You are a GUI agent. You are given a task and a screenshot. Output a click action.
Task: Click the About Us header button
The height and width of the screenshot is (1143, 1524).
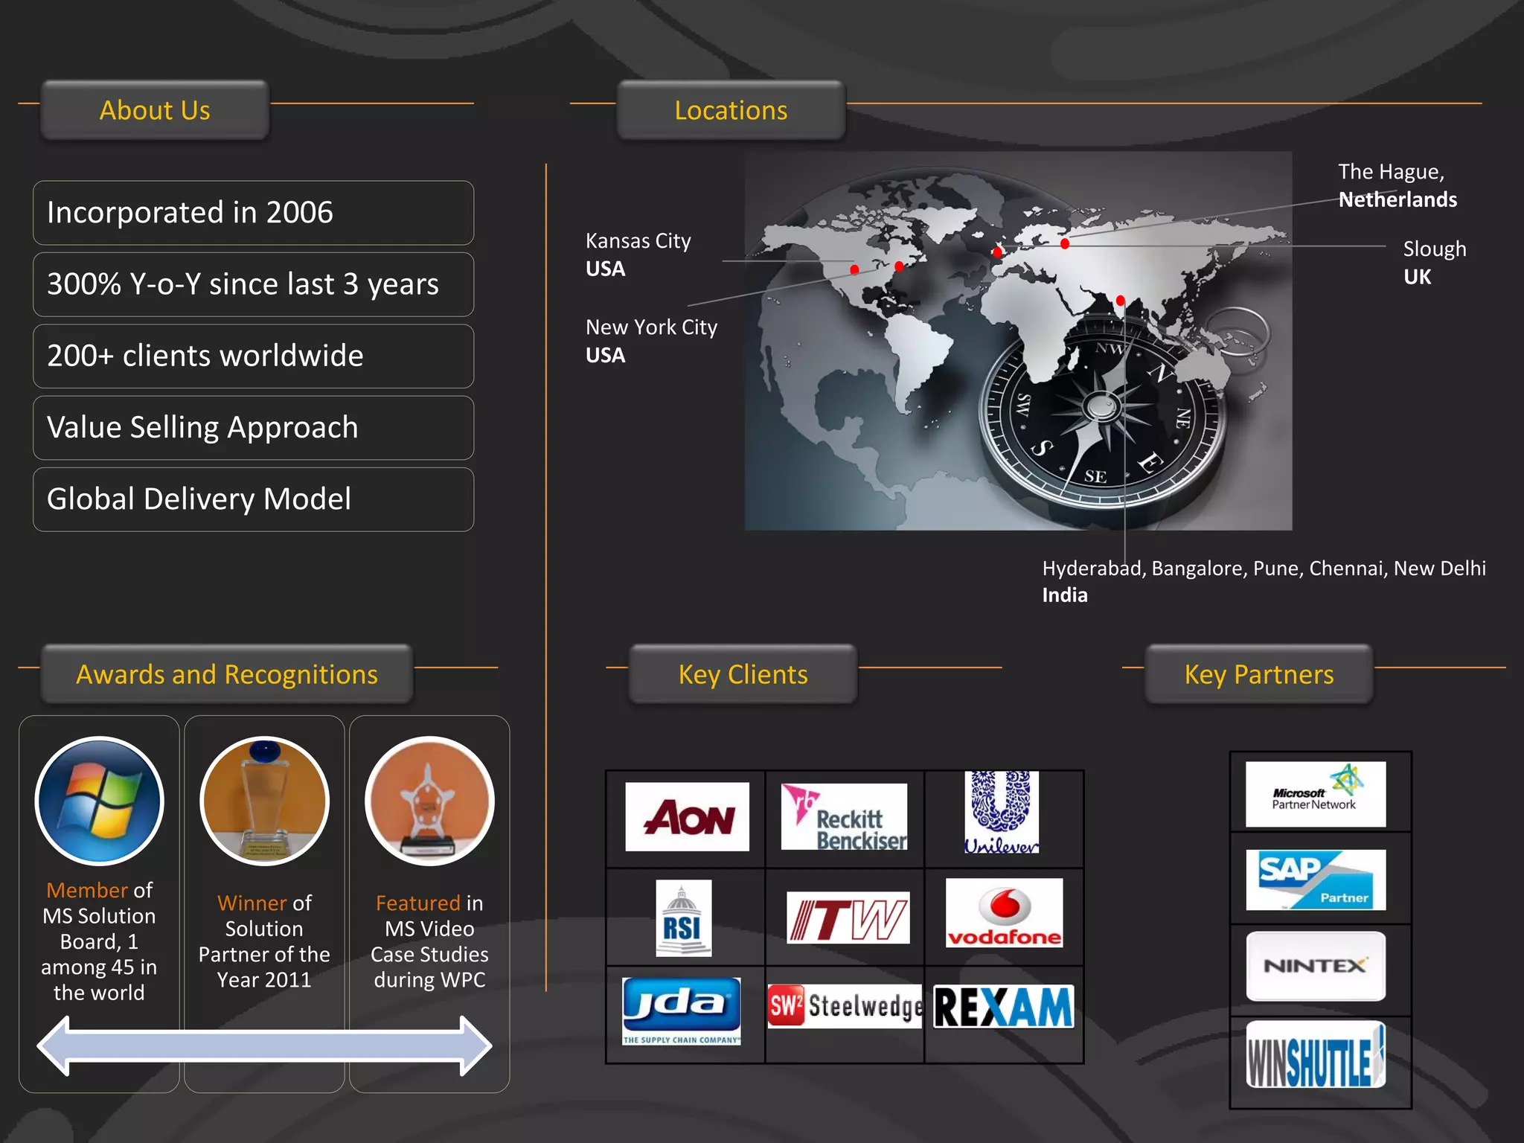tap(155, 110)
